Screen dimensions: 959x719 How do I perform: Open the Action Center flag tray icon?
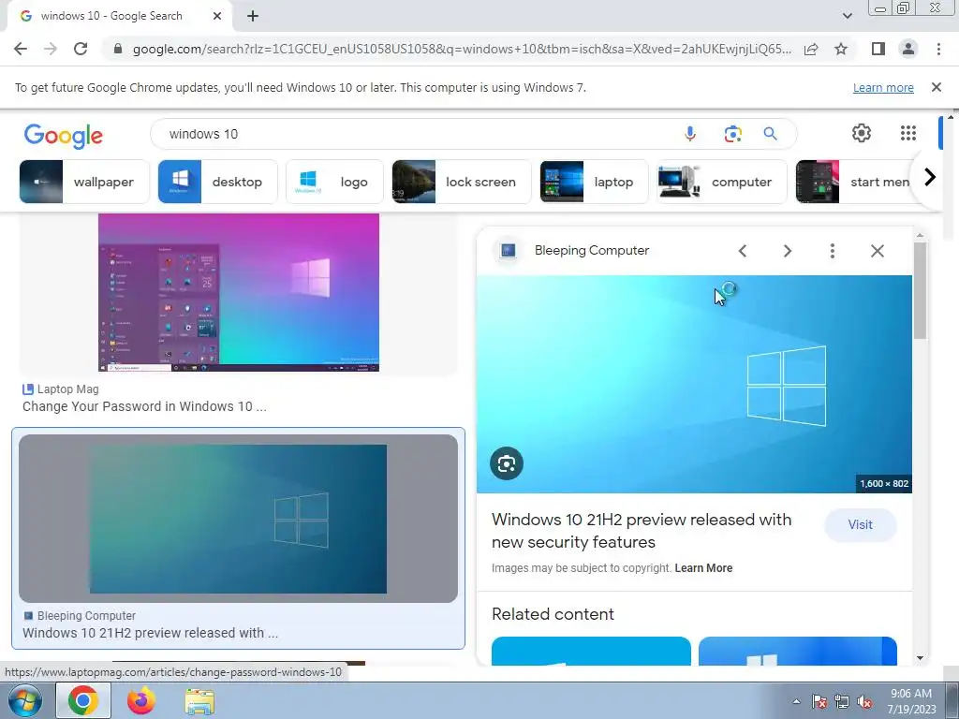pos(819,701)
